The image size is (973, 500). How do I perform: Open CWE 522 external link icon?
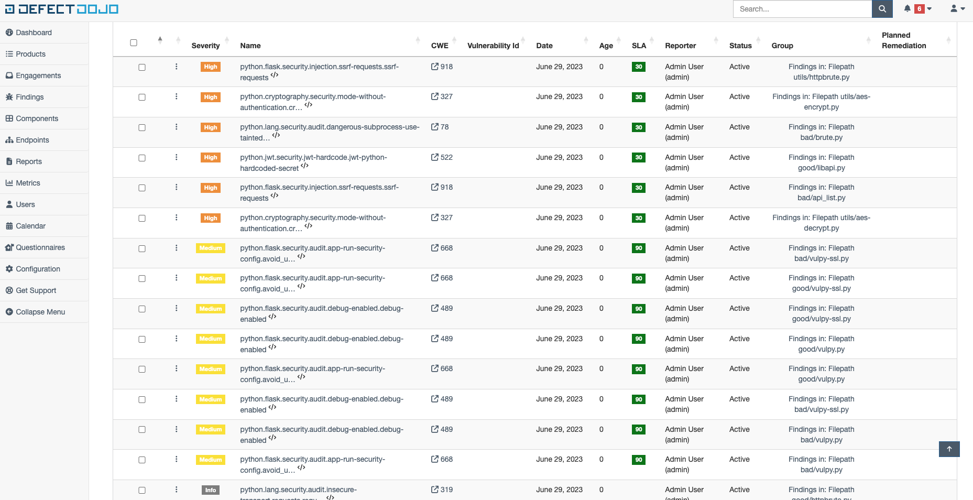click(435, 157)
